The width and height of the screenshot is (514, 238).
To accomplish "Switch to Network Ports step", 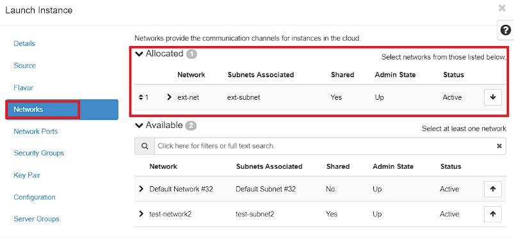I will click(35, 131).
